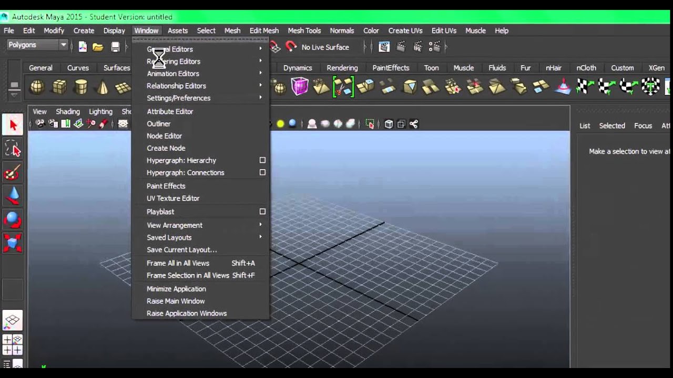Click the yellow light sphere viewport icon
The height and width of the screenshot is (378, 673).
point(280,124)
